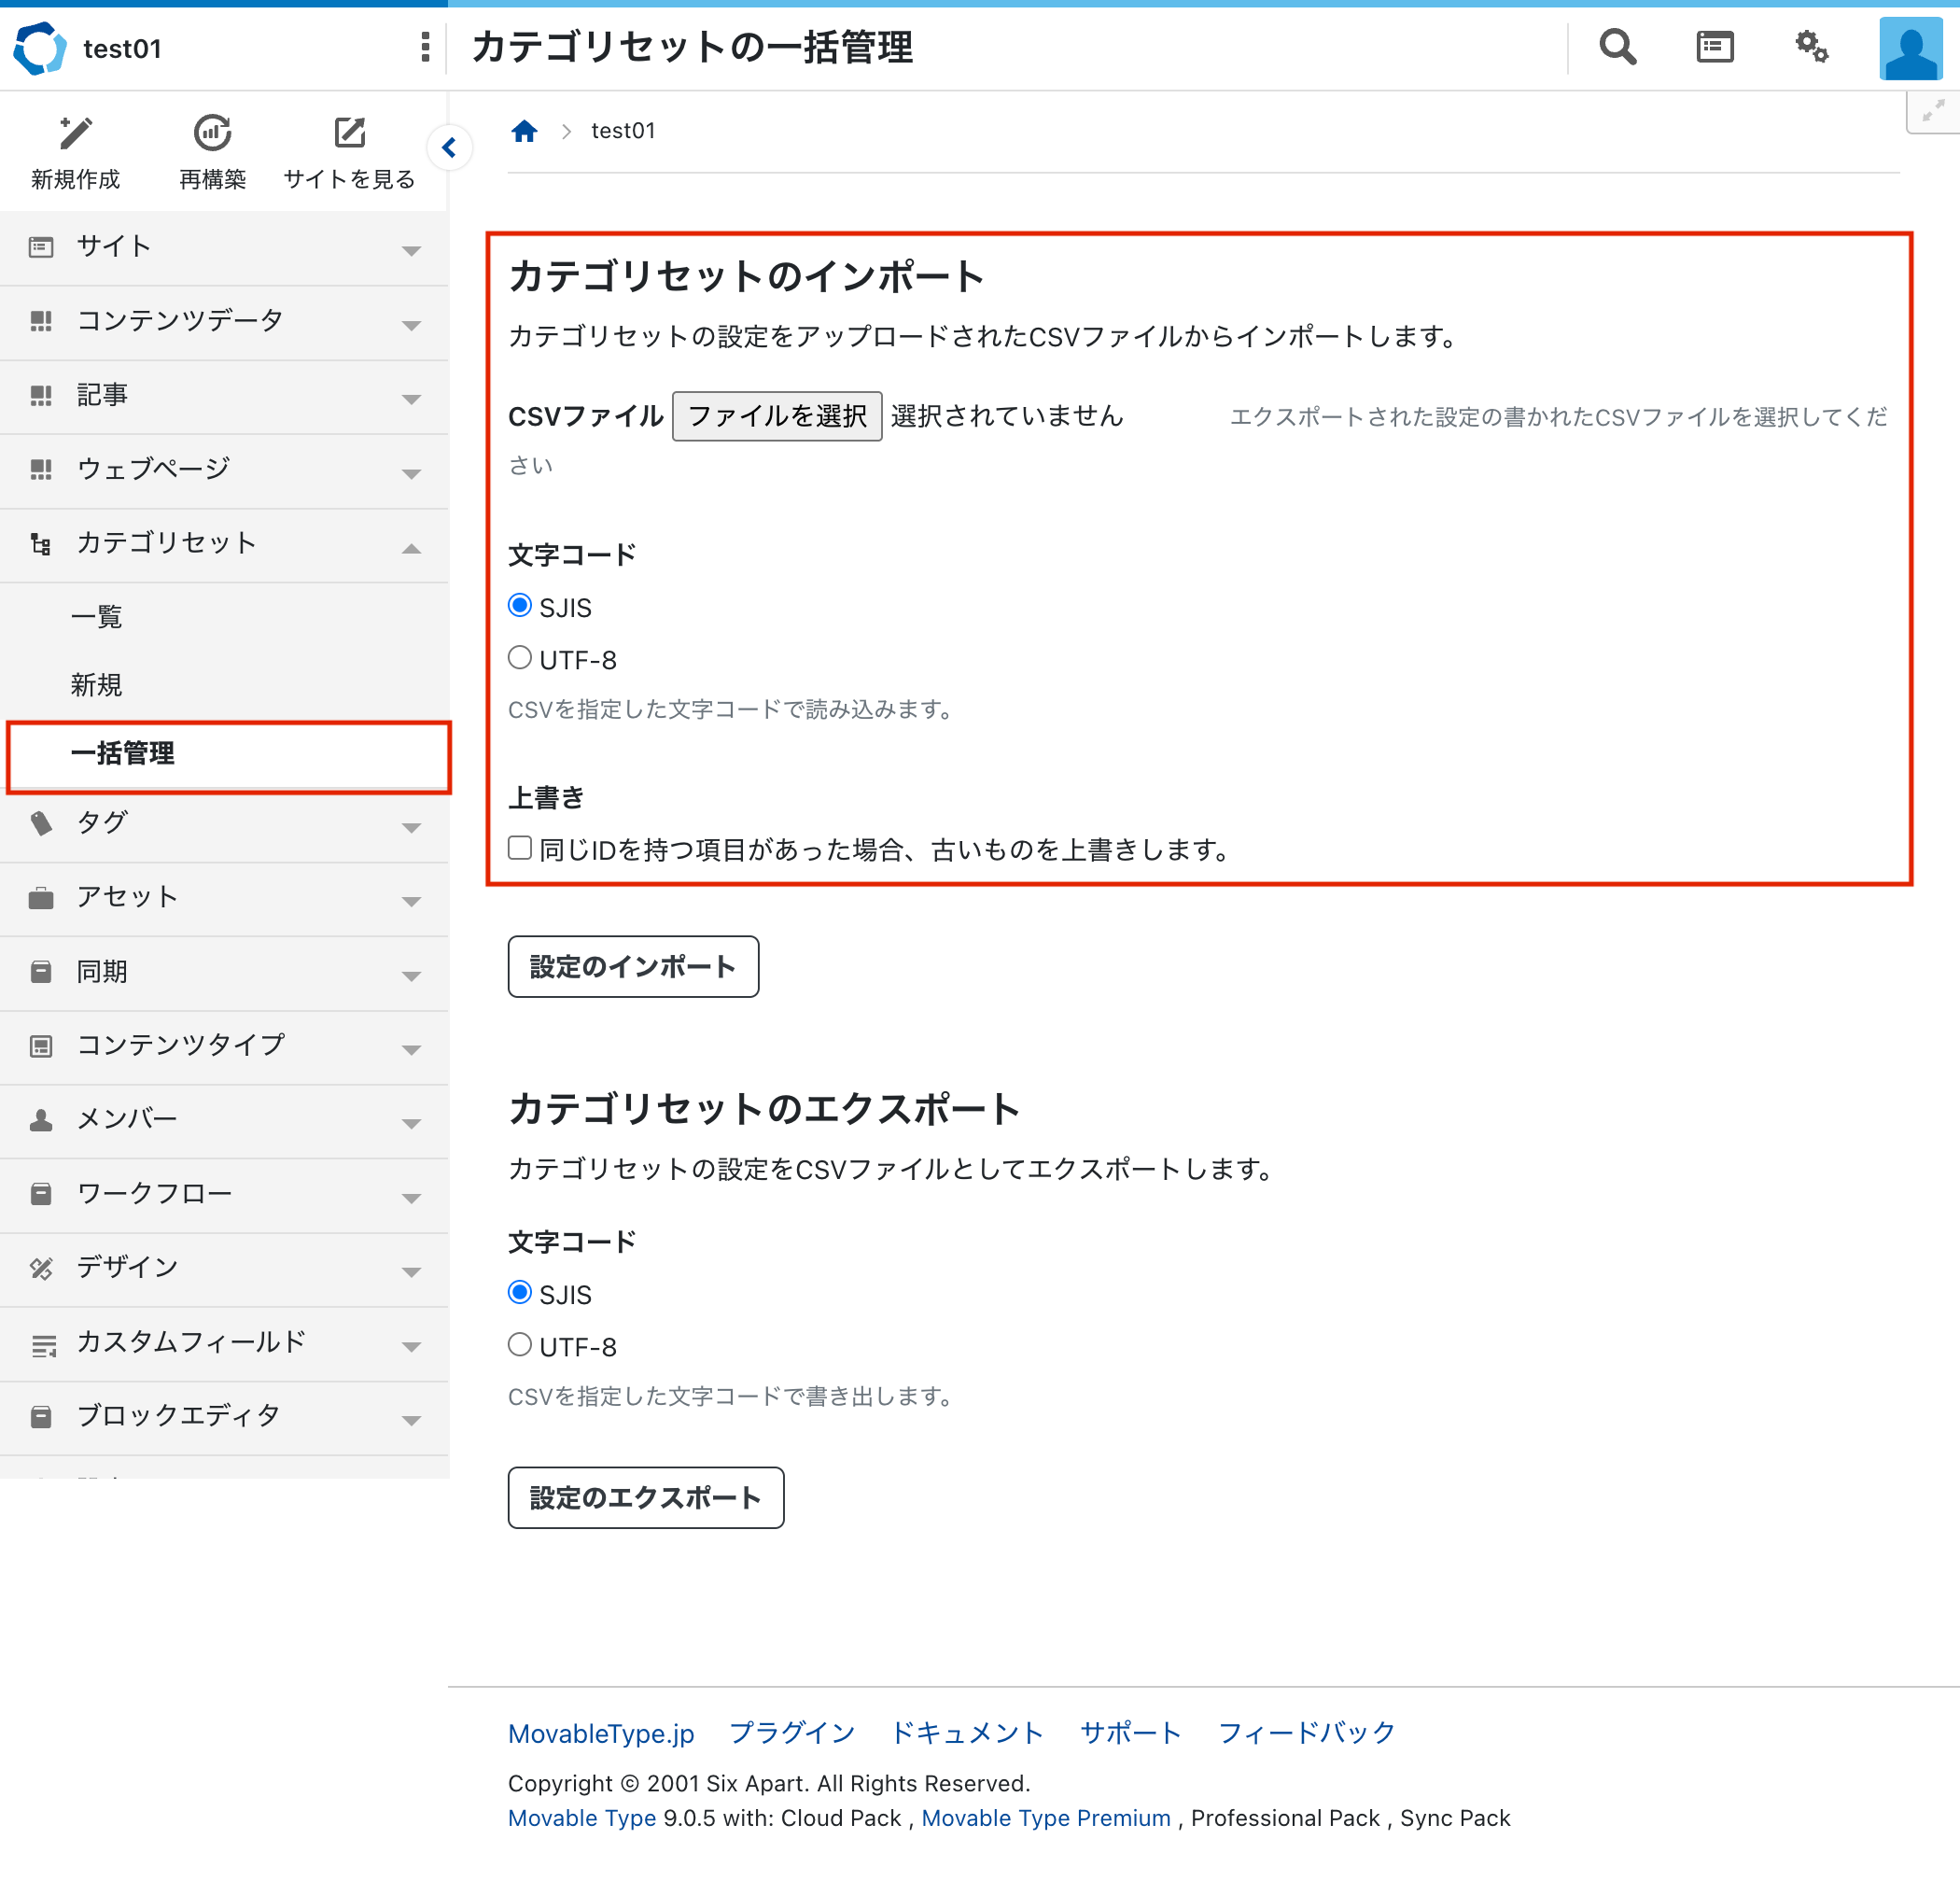Click ファイルを選択 to choose a CSV

(776, 416)
